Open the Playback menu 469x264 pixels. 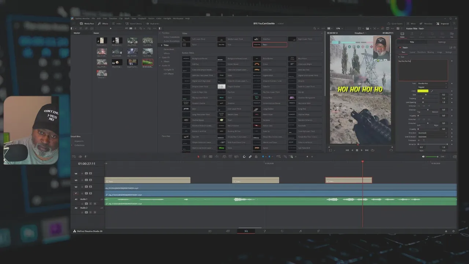[142, 18]
